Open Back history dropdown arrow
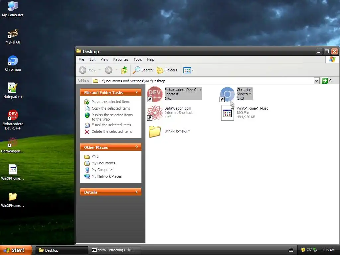Image resolution: width=340 pixels, height=255 pixels. [100, 70]
